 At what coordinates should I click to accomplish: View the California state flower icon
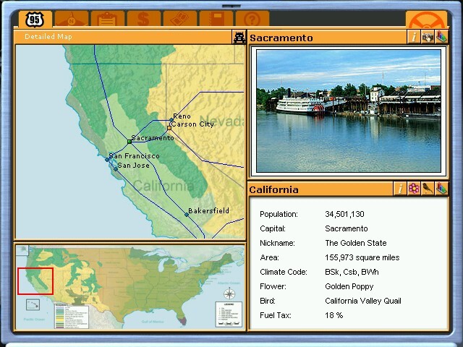pyautogui.click(x=414, y=188)
